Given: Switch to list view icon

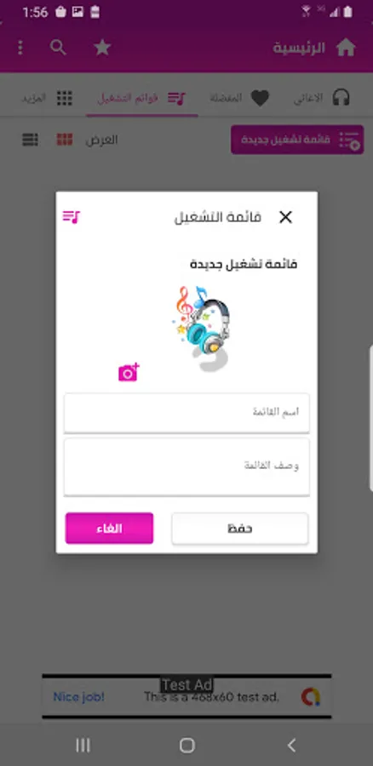Looking at the screenshot, I should click(31, 140).
